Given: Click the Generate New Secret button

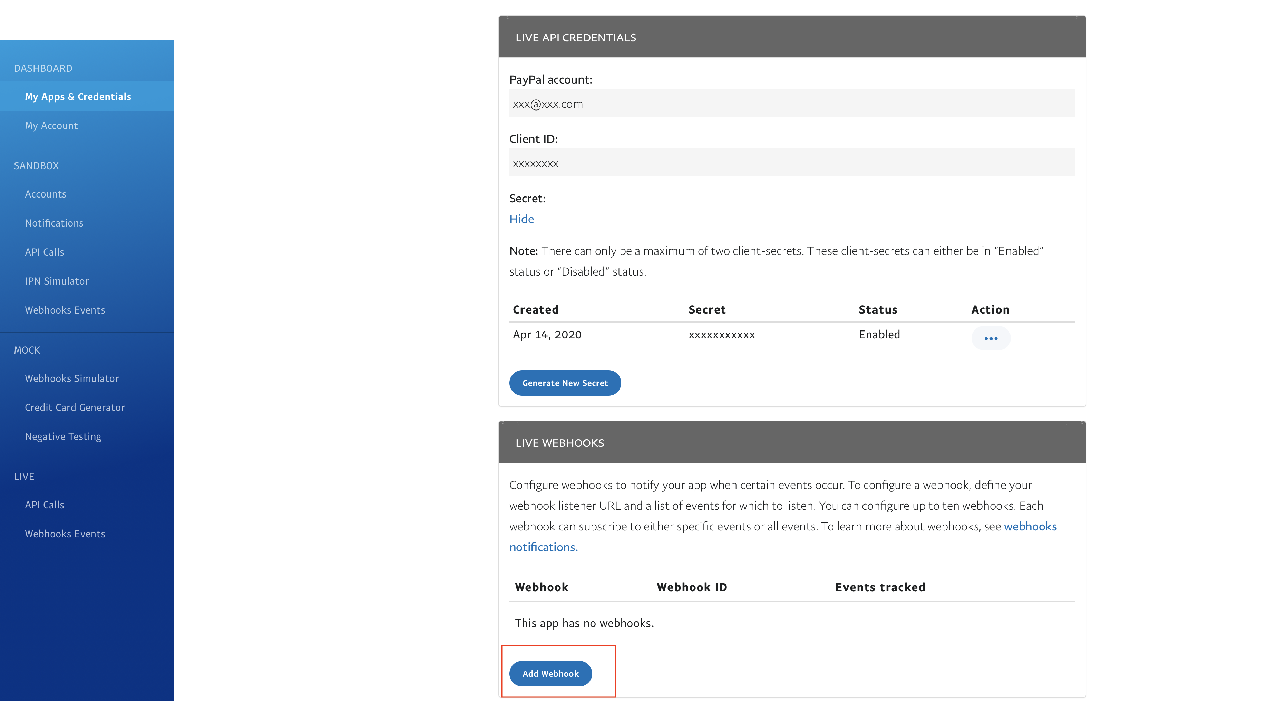Looking at the screenshot, I should (565, 383).
